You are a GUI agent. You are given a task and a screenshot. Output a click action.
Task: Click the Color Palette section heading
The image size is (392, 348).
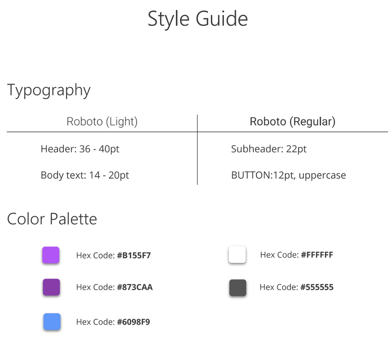(52, 219)
